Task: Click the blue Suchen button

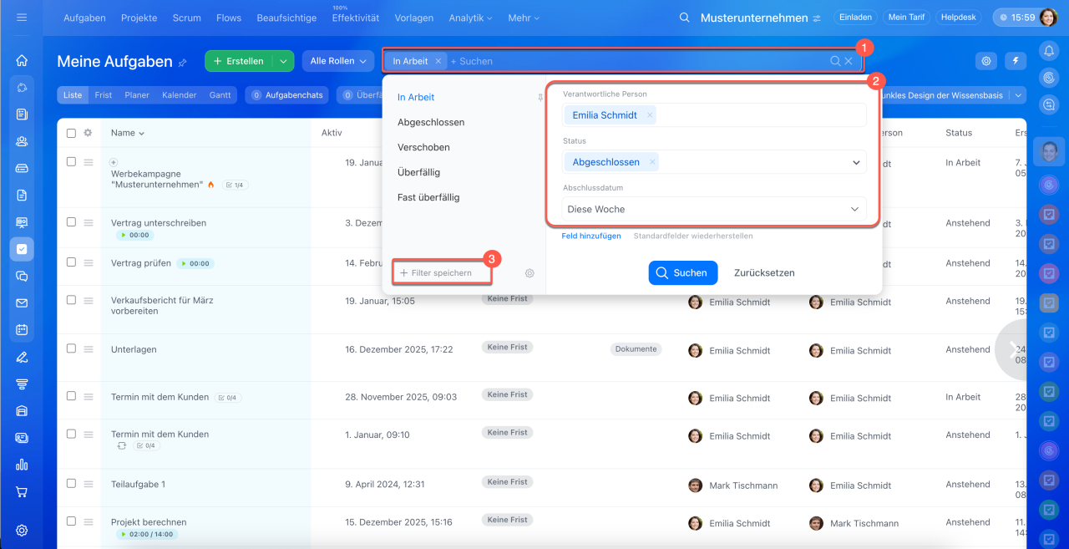Action: [682, 273]
